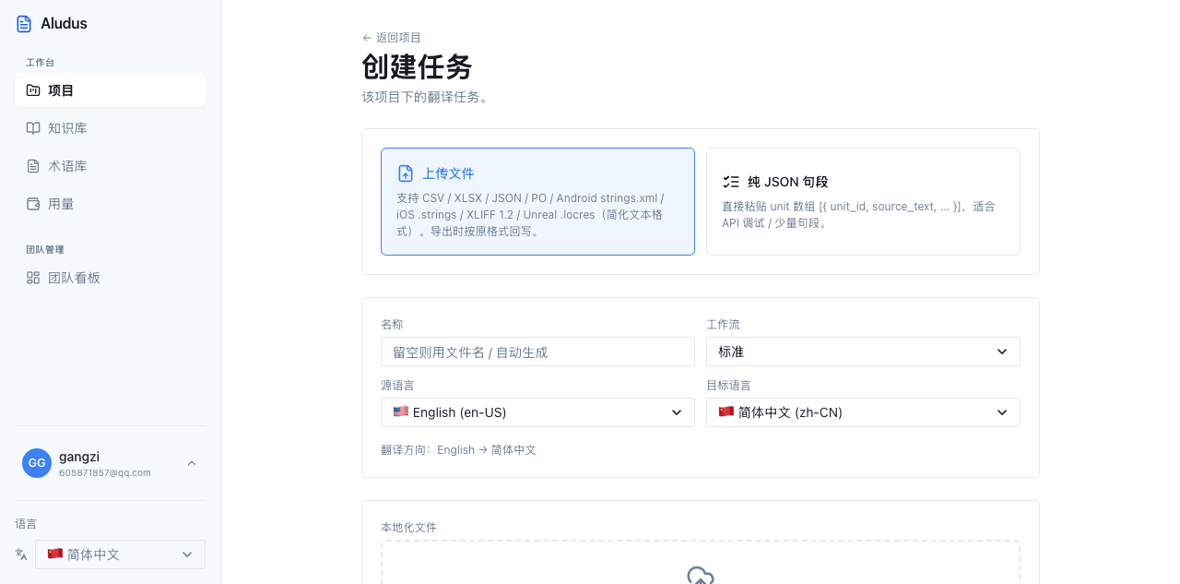This screenshot has width=1180, height=584.
Task: Click the 团队看板 grid icon
Action: pos(33,278)
